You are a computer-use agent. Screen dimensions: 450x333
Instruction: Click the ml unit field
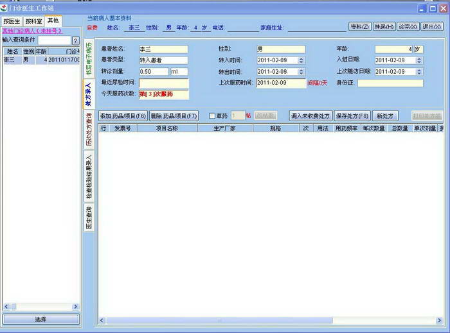(179, 72)
